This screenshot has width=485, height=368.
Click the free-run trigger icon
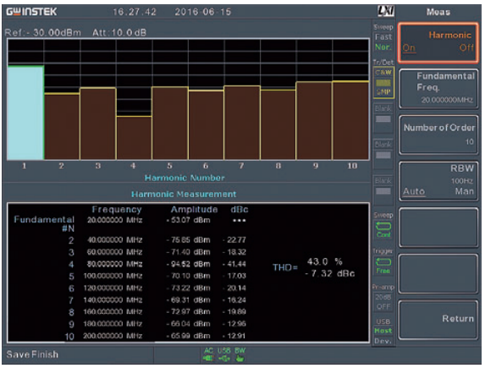[383, 262]
